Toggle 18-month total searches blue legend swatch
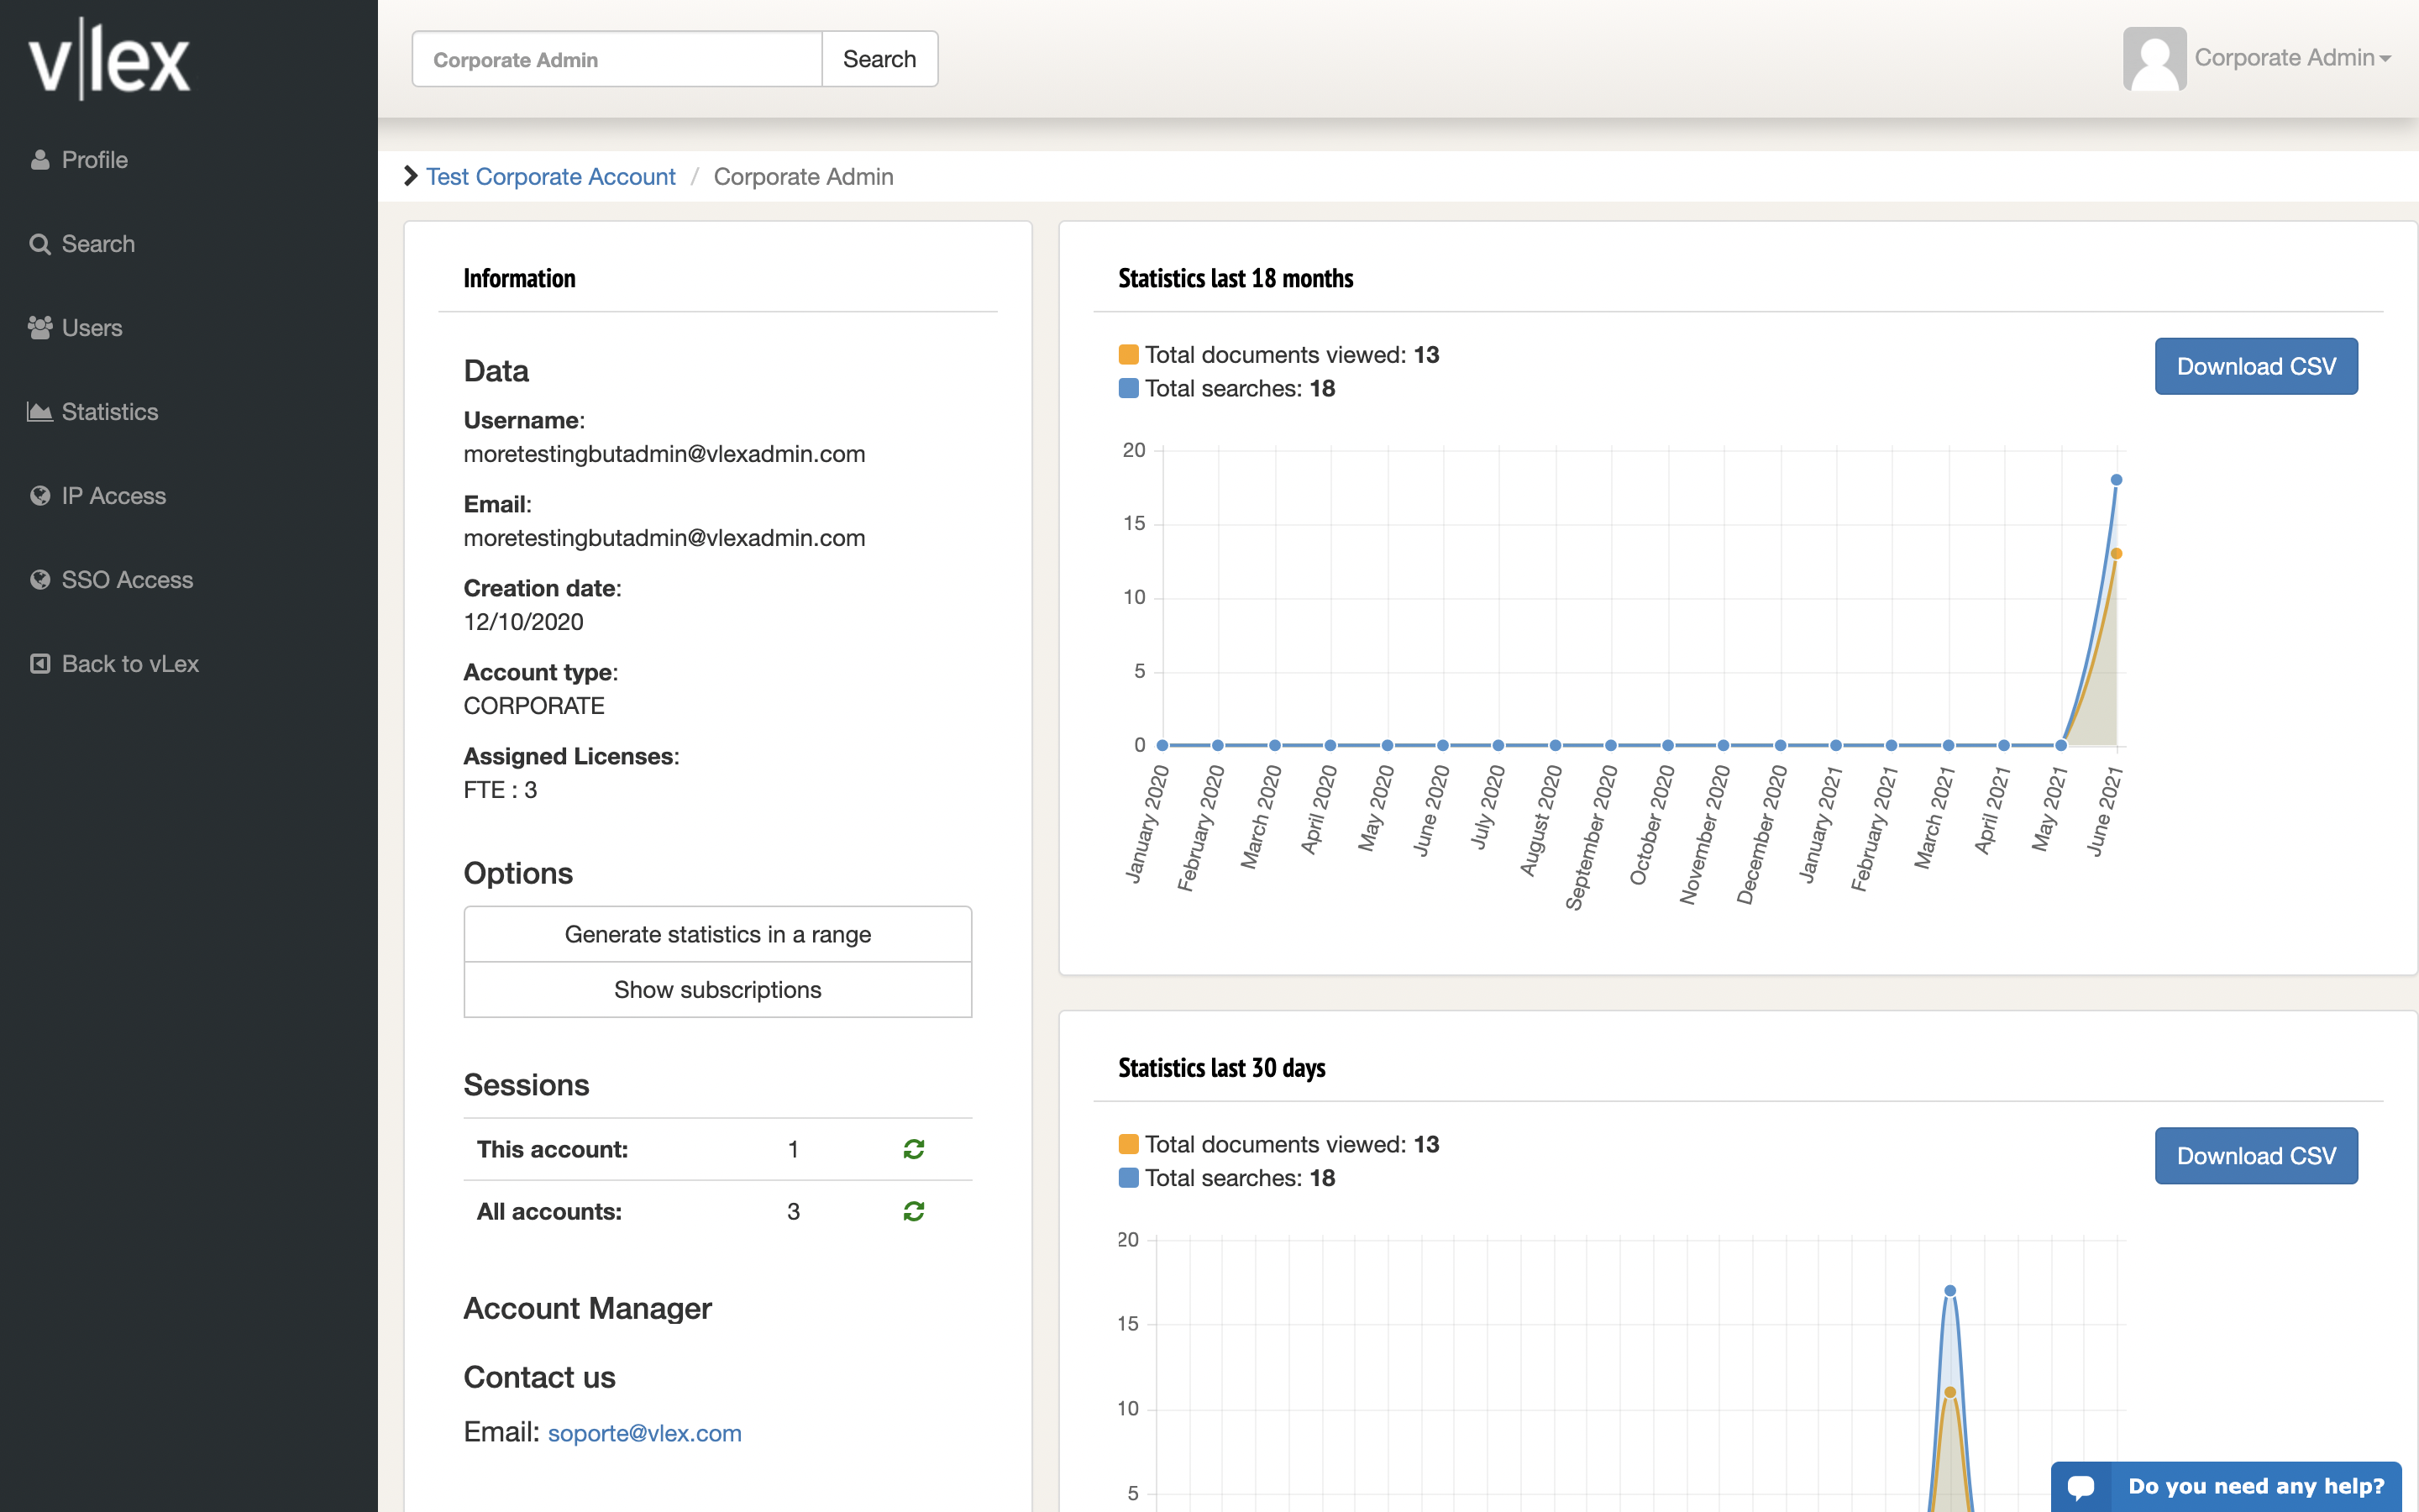Viewport: 2419px width, 1512px height. (x=1129, y=388)
